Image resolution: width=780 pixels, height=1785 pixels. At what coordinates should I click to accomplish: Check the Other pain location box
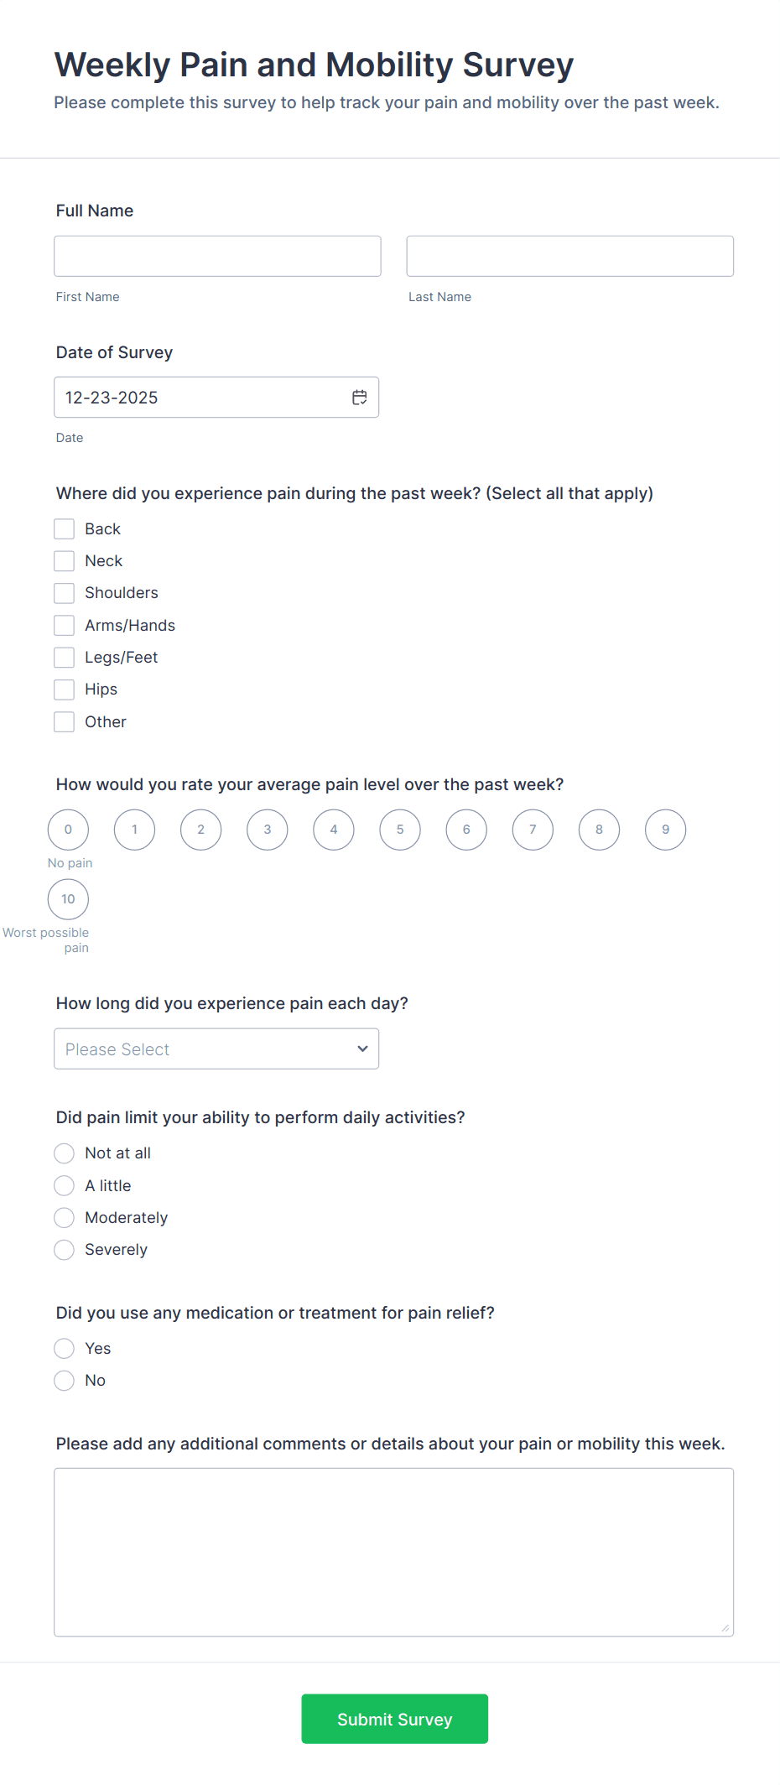(x=65, y=722)
